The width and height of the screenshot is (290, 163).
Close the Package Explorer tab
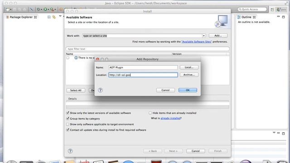(35, 17)
